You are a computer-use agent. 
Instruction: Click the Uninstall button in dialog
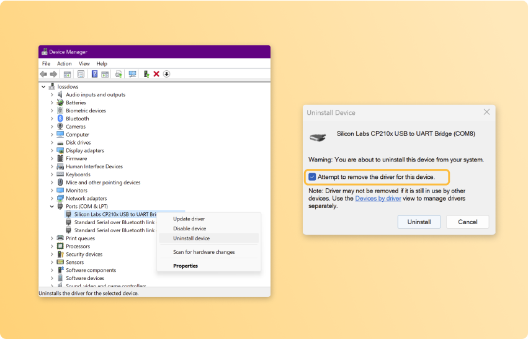coord(419,222)
